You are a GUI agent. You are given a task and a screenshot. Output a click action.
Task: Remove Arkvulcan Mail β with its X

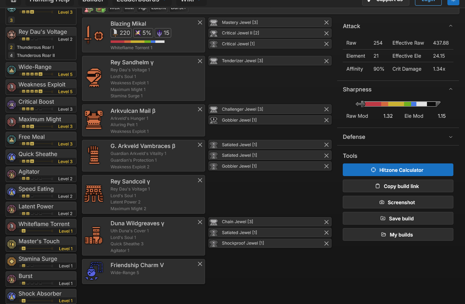click(x=200, y=109)
